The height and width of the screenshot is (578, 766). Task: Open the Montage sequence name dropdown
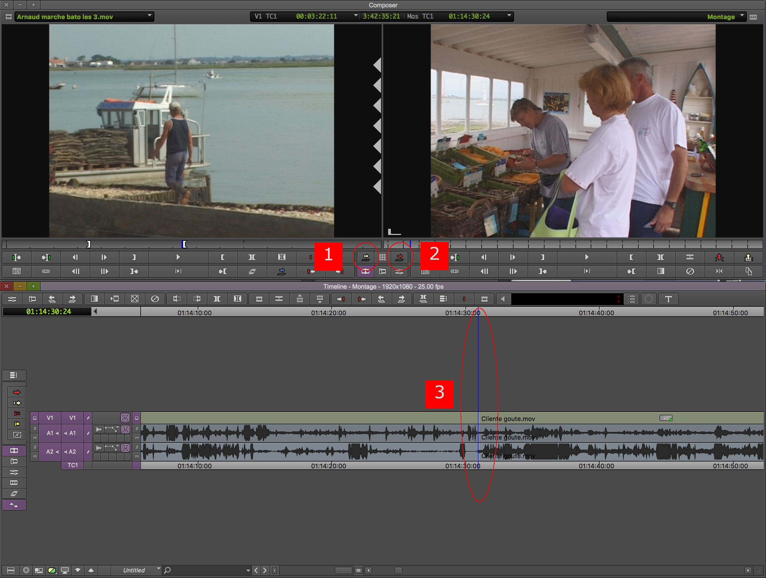[x=742, y=16]
